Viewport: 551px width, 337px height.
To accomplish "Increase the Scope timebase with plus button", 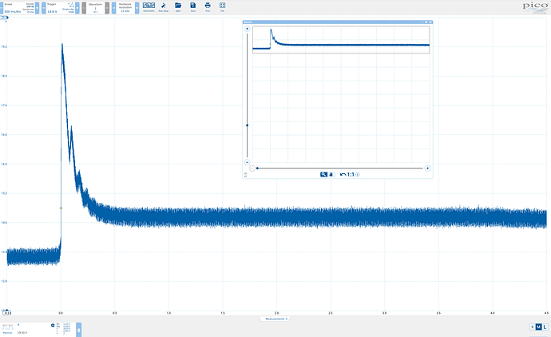I will click(38, 8).
